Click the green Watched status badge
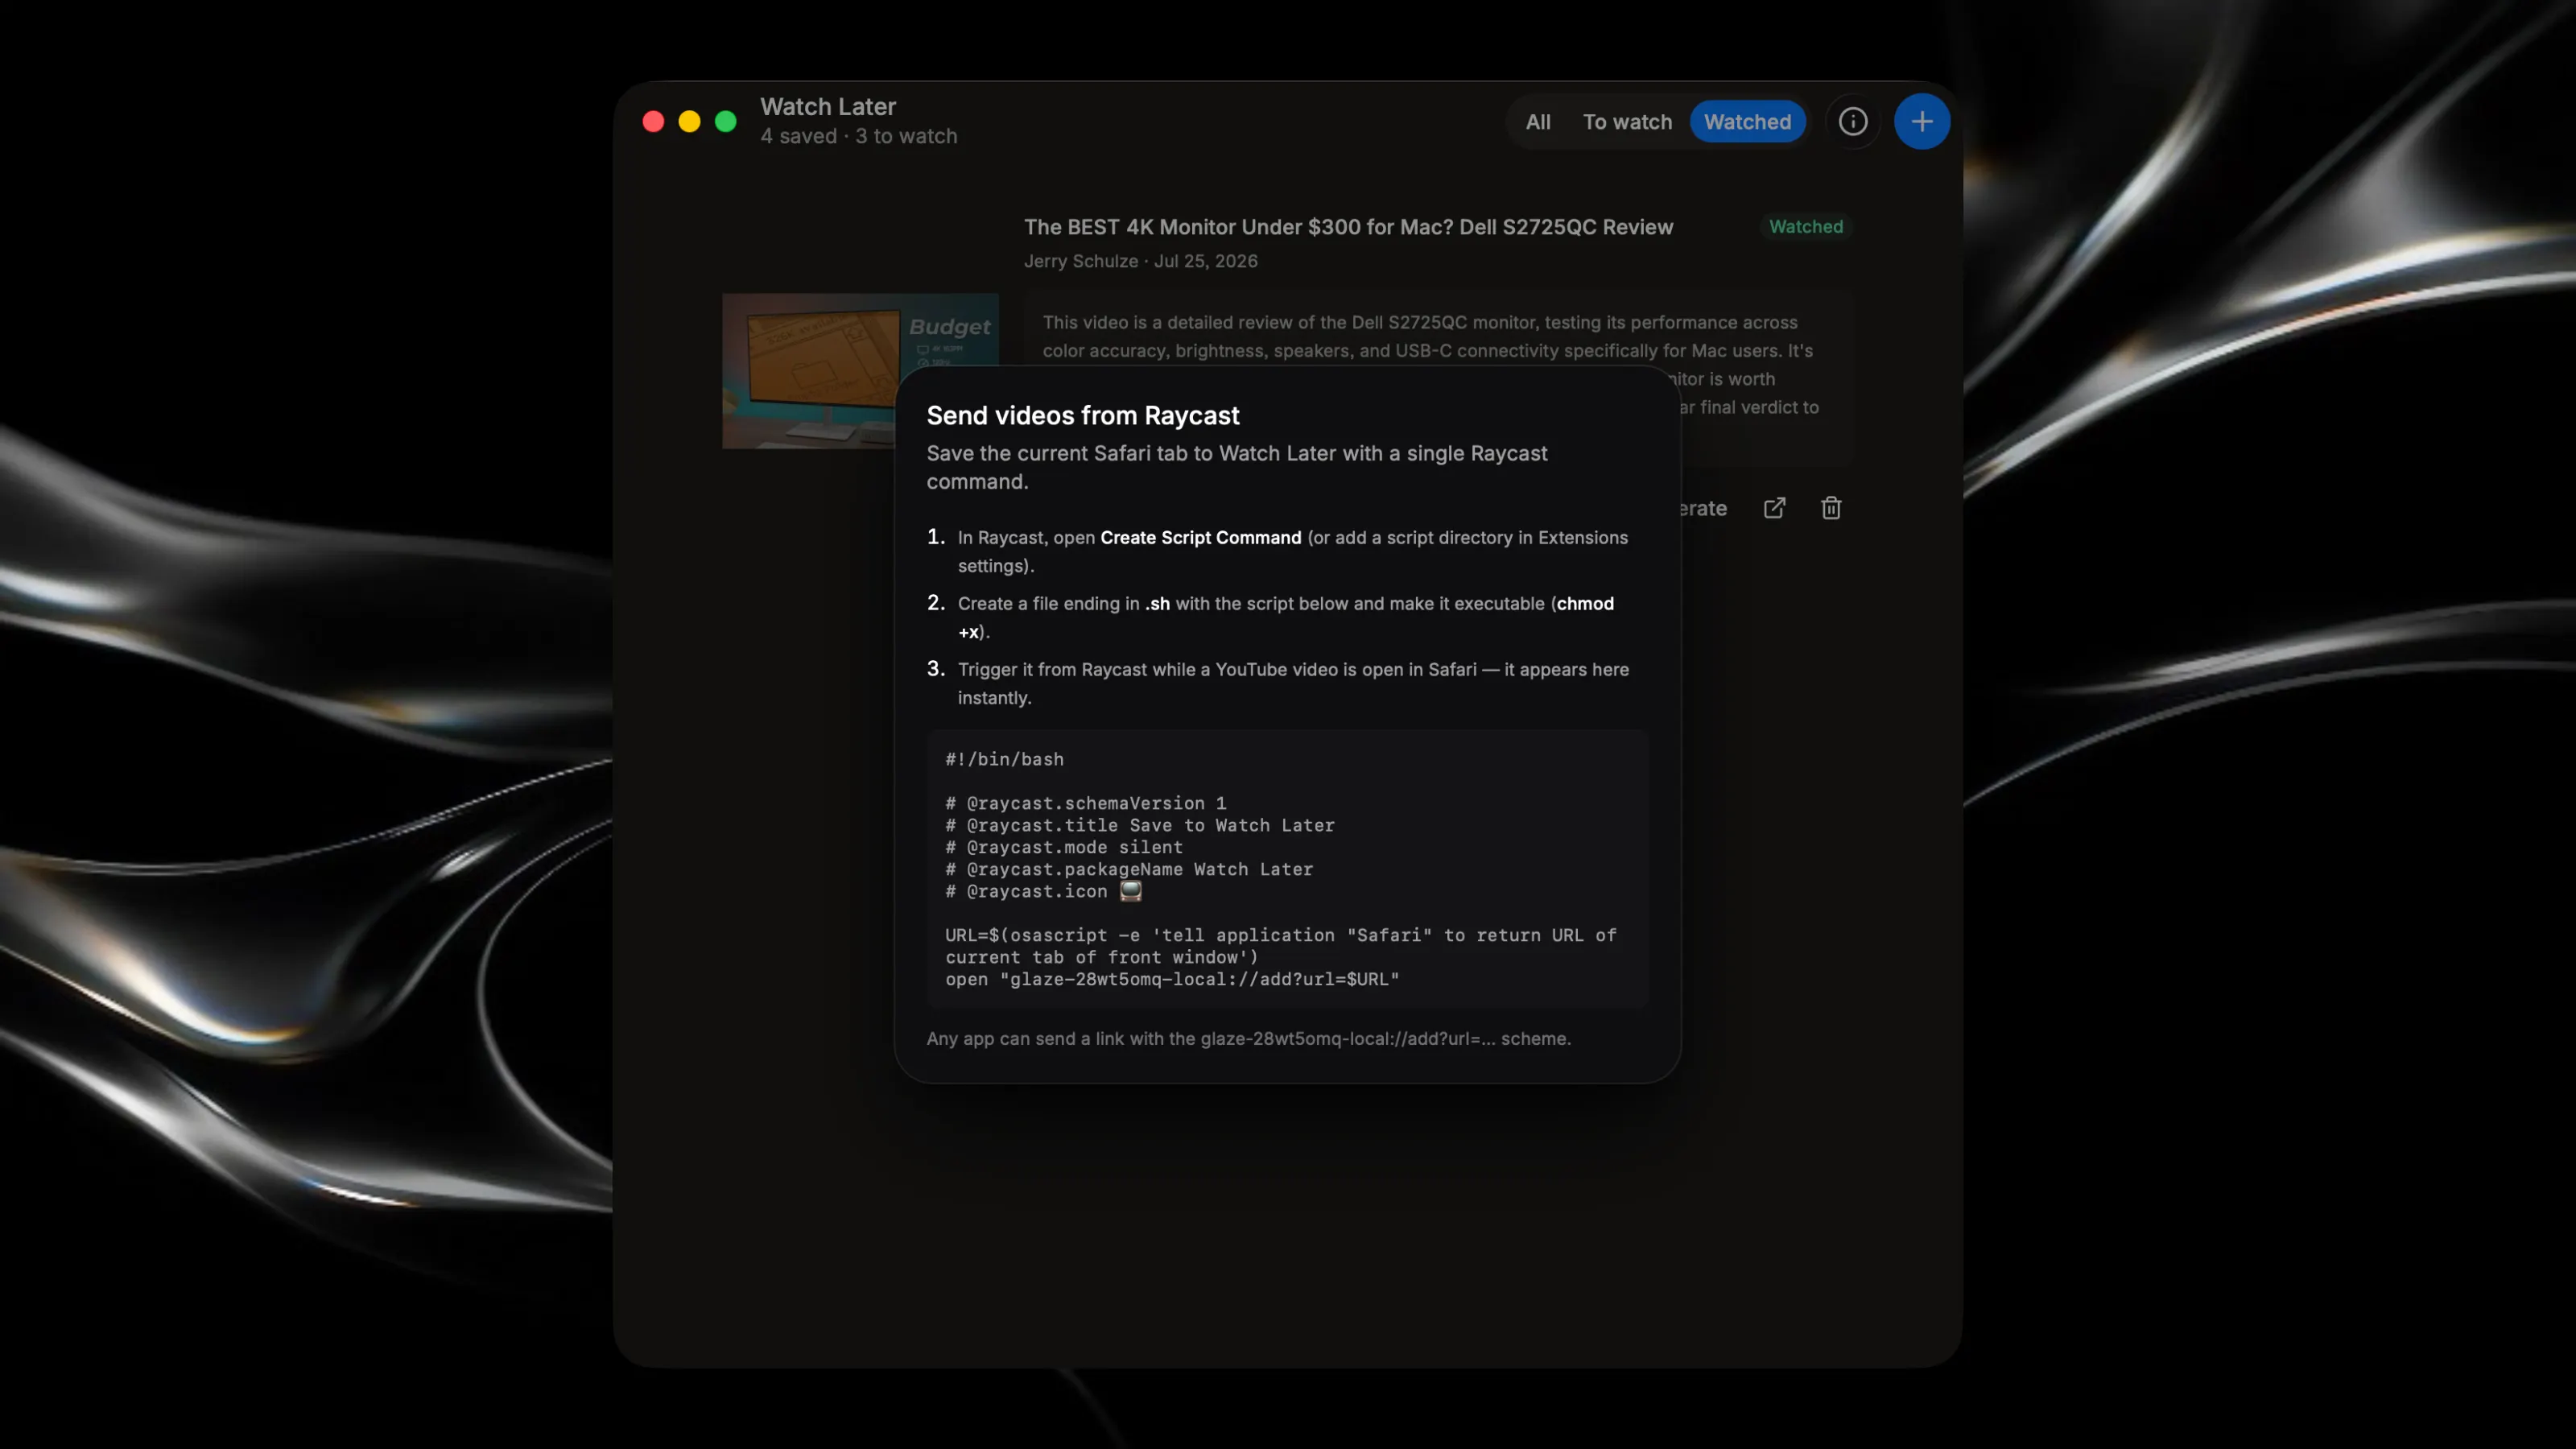 click(x=1805, y=227)
